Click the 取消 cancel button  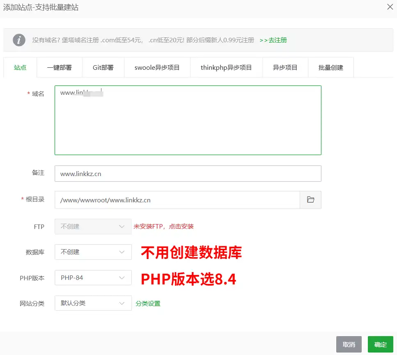349,344
